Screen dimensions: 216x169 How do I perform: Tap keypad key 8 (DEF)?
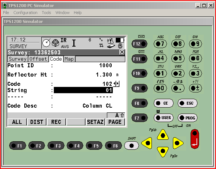coord(178,44)
